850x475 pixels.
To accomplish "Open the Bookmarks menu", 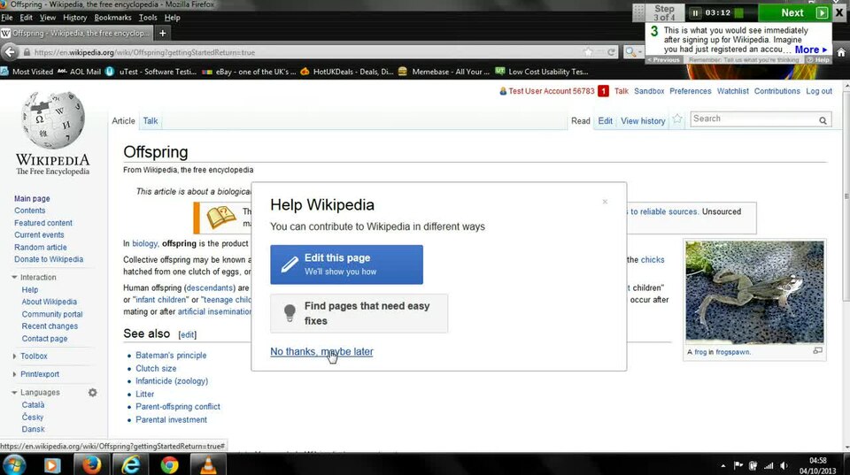I will click(x=112, y=18).
